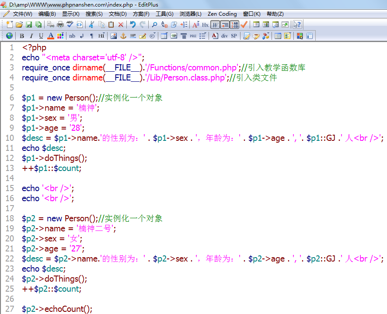
Task: Insert an image tag
Action: click(x=114, y=36)
